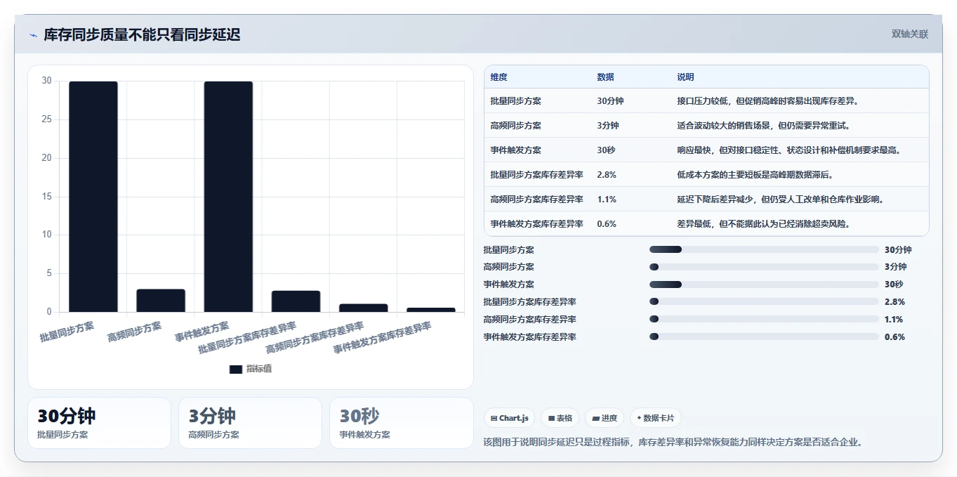The width and height of the screenshot is (957, 477).
Task: Open the 30秒 事件触发方案 data card
Action: click(x=402, y=423)
